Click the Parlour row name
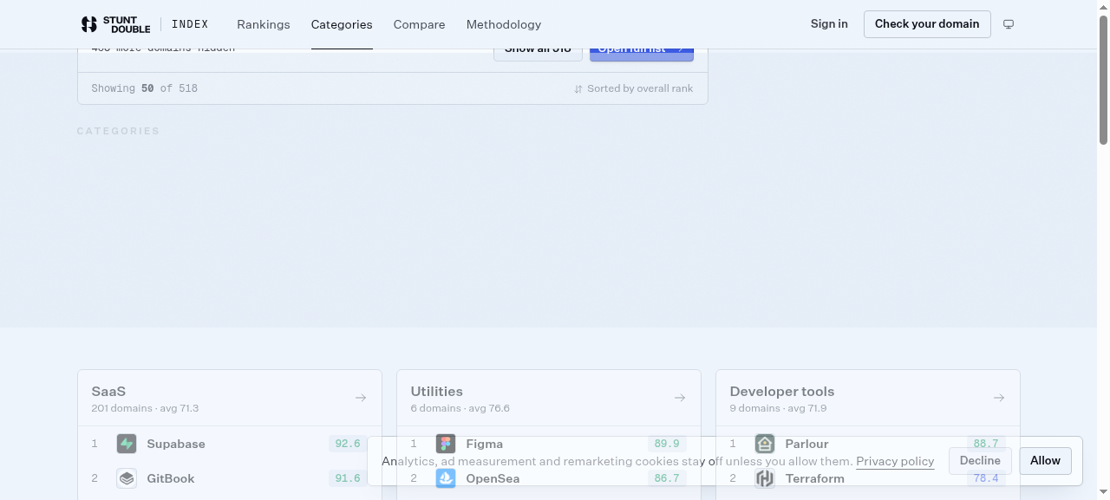1110x500 pixels. 806,444
